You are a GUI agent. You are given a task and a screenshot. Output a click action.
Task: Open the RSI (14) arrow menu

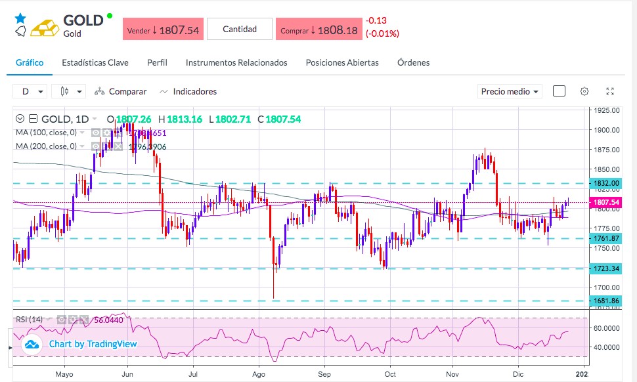[x=48, y=320]
